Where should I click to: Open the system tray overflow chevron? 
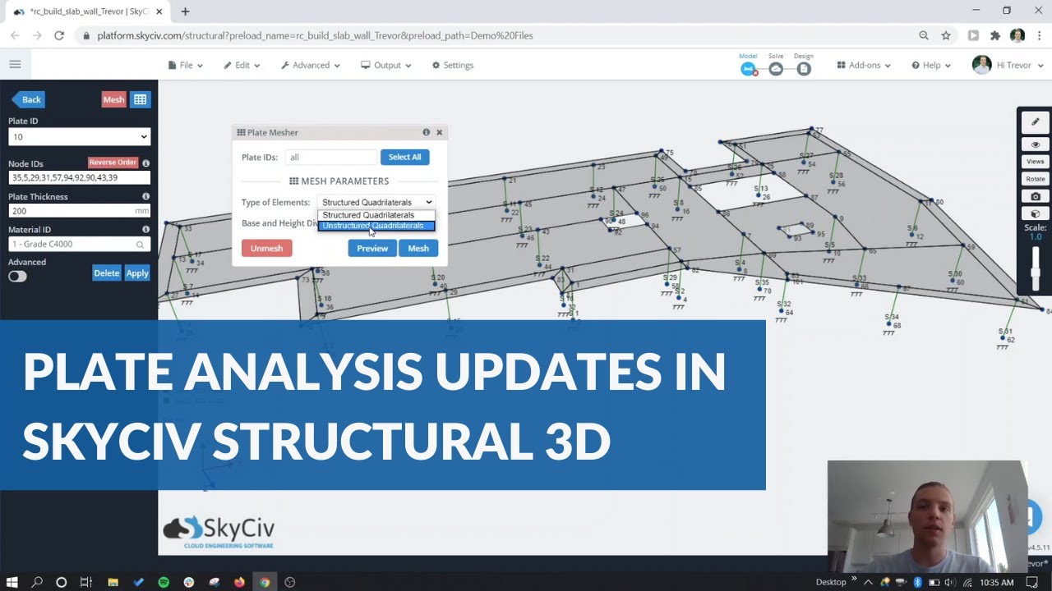tap(869, 582)
